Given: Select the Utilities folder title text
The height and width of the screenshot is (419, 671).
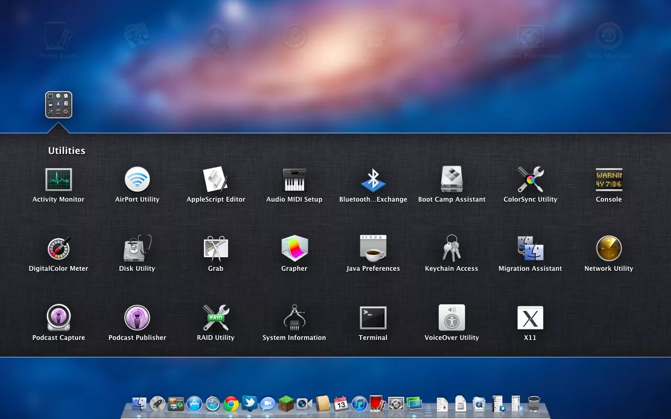Looking at the screenshot, I should tap(67, 151).
